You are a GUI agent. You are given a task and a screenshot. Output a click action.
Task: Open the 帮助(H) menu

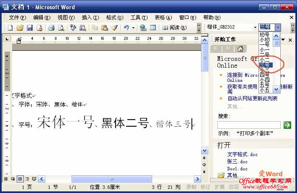coord(212,18)
